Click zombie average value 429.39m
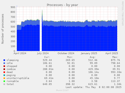125x93 pixels. [x=94, y=69]
